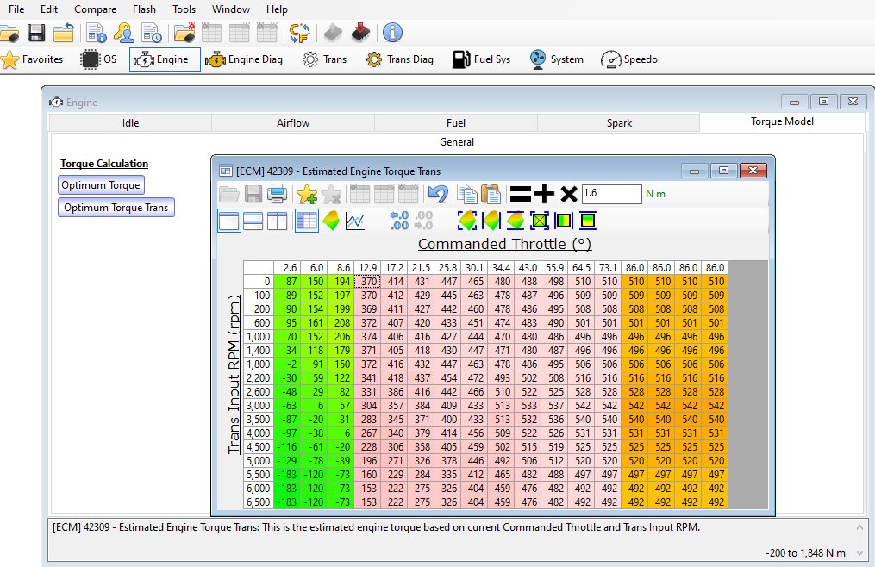This screenshot has height=567, width=875.
Task: Switch to horizontal split view layout
Action: click(253, 221)
